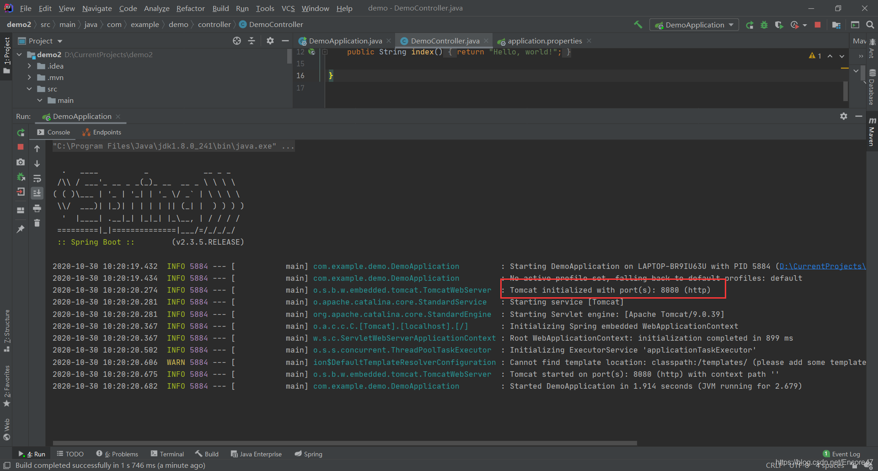Viewport: 878px width, 471px height.
Task: Toggle the Maven side tool window
Action: (x=872, y=132)
